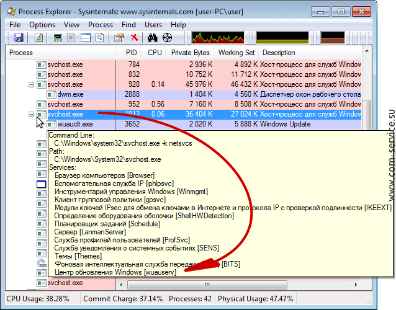Click the orange physical memory mini graph
The image size is (396, 310).
pos(333,38)
